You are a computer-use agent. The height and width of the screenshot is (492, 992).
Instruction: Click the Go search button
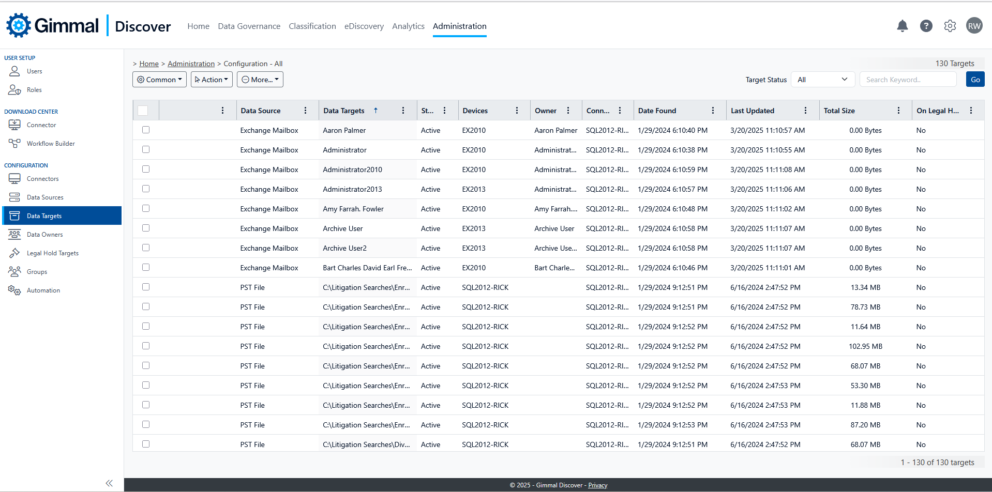pos(975,80)
